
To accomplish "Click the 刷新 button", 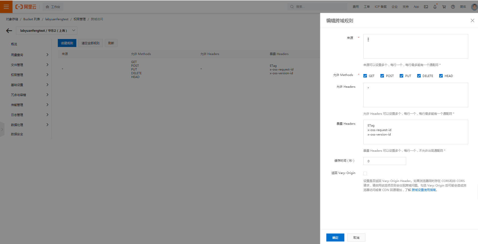I will (111, 43).
